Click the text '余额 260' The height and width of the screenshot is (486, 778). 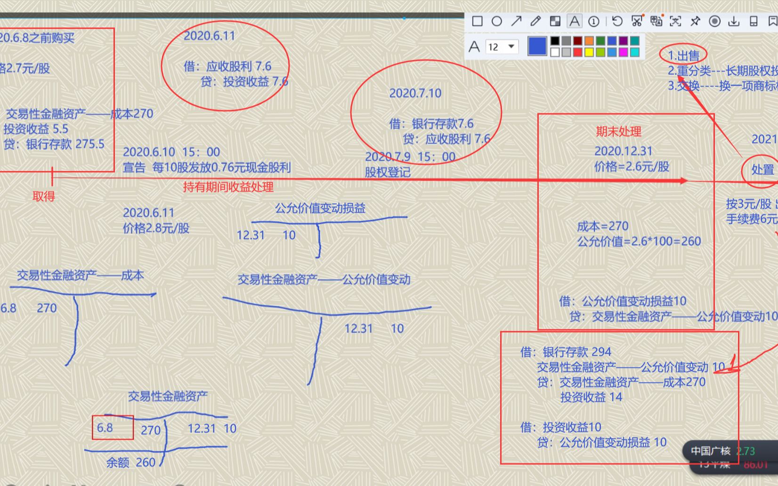pyautogui.click(x=130, y=462)
